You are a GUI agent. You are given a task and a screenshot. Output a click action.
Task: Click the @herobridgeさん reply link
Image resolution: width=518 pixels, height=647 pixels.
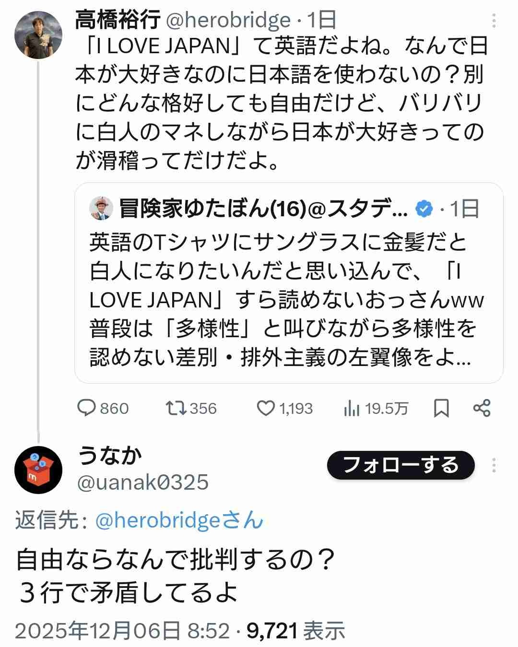click(x=179, y=520)
